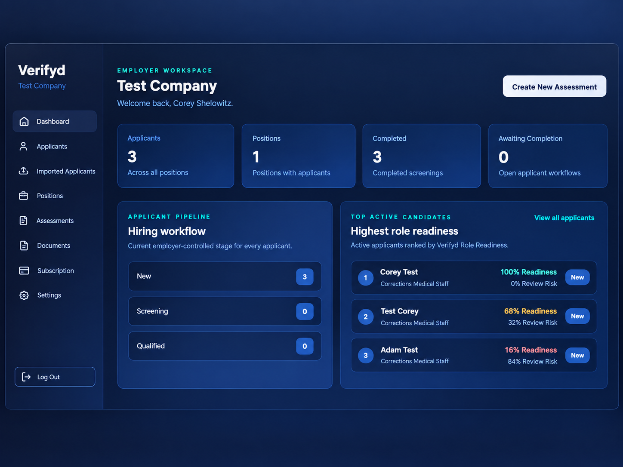The image size is (623, 467).
Task: Select the Qualified pipeline stage row
Action: point(225,346)
